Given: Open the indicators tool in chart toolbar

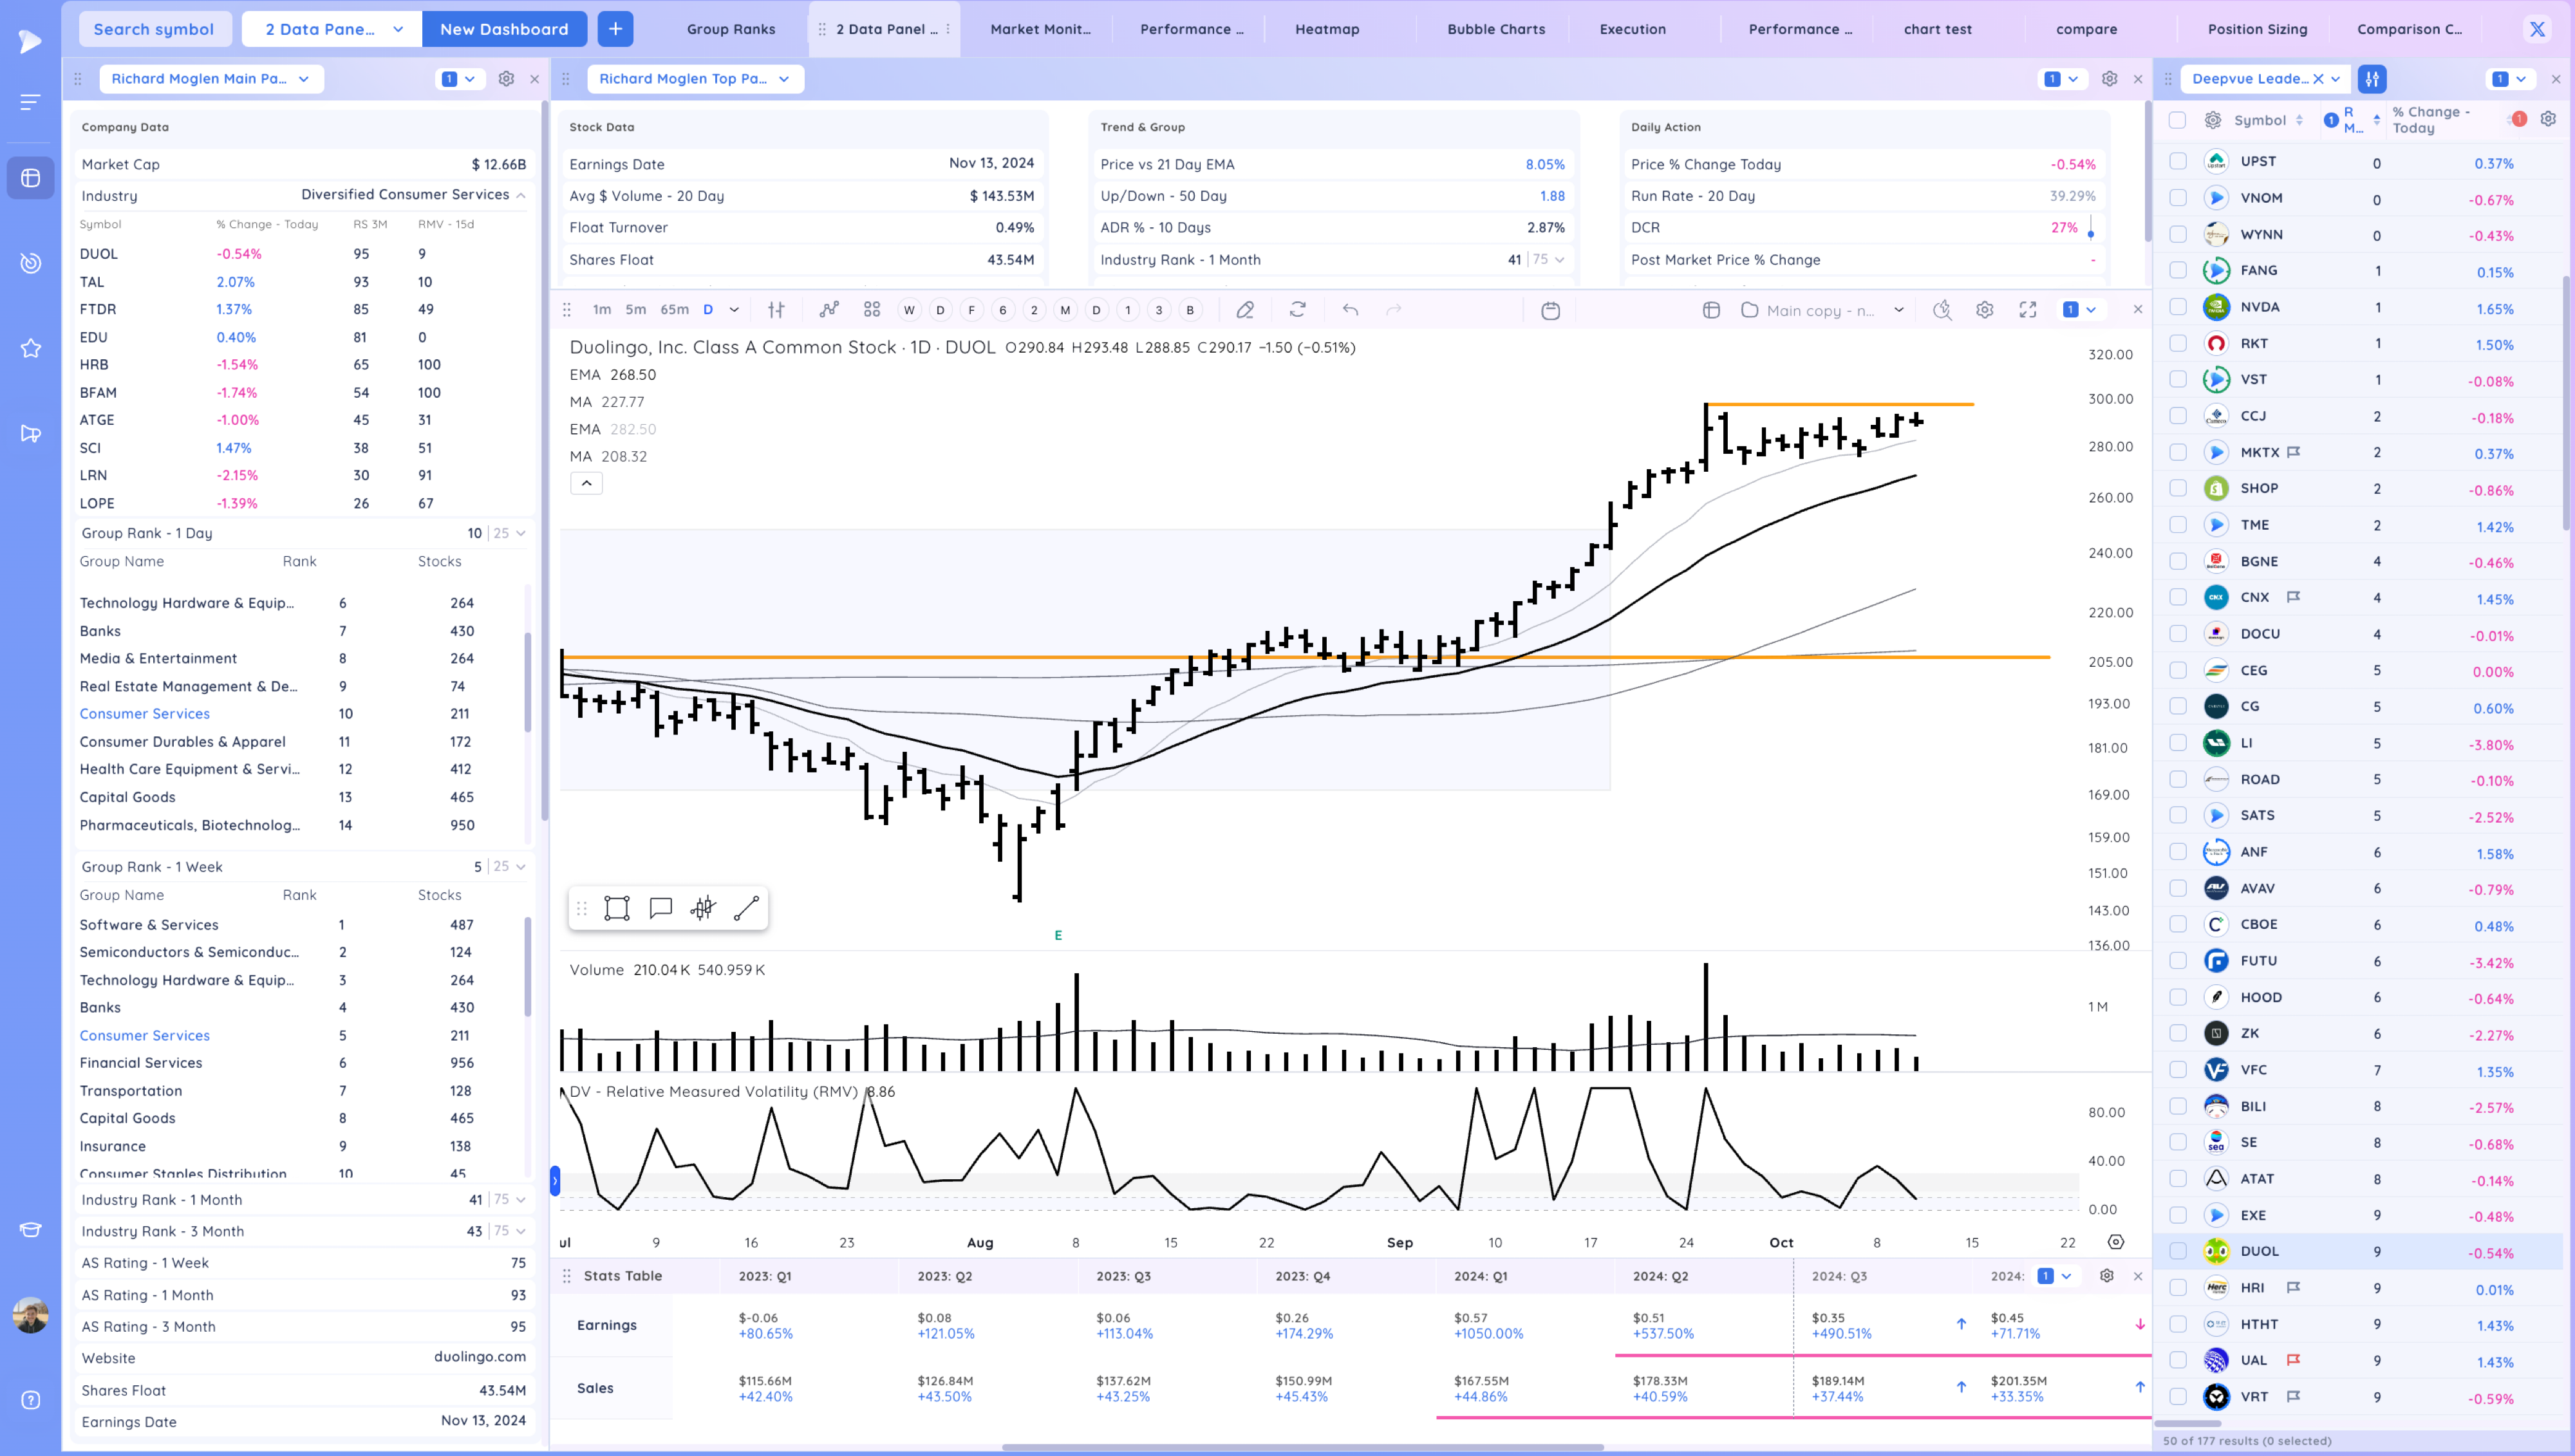Looking at the screenshot, I should click(x=828, y=310).
